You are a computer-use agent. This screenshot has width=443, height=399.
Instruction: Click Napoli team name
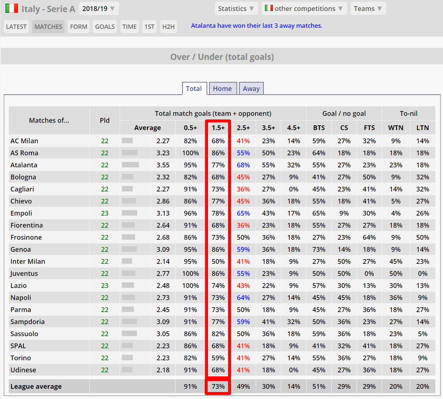pos(21,297)
